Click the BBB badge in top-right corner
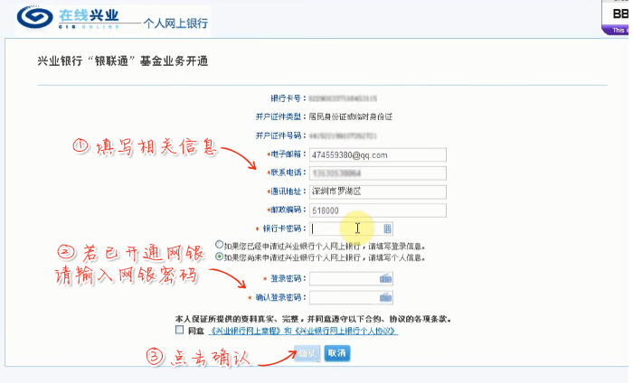Image resolution: width=633 pixels, height=383 pixels. coord(615,18)
